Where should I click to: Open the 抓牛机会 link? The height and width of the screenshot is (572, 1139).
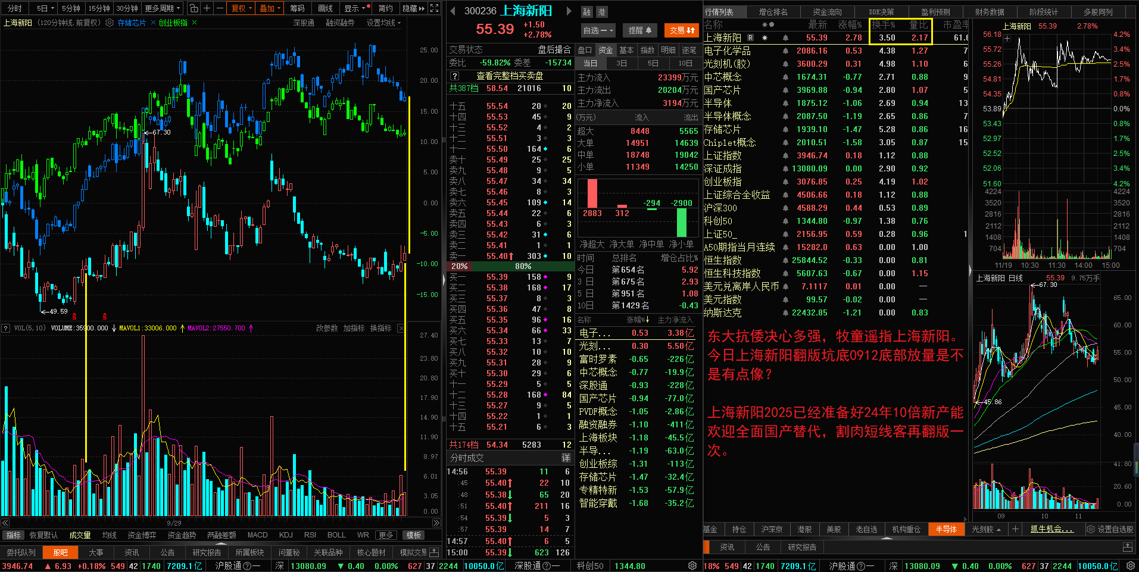tap(1052, 529)
